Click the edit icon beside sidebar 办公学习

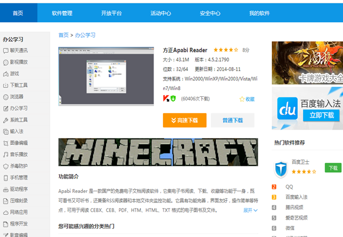[6, 108]
